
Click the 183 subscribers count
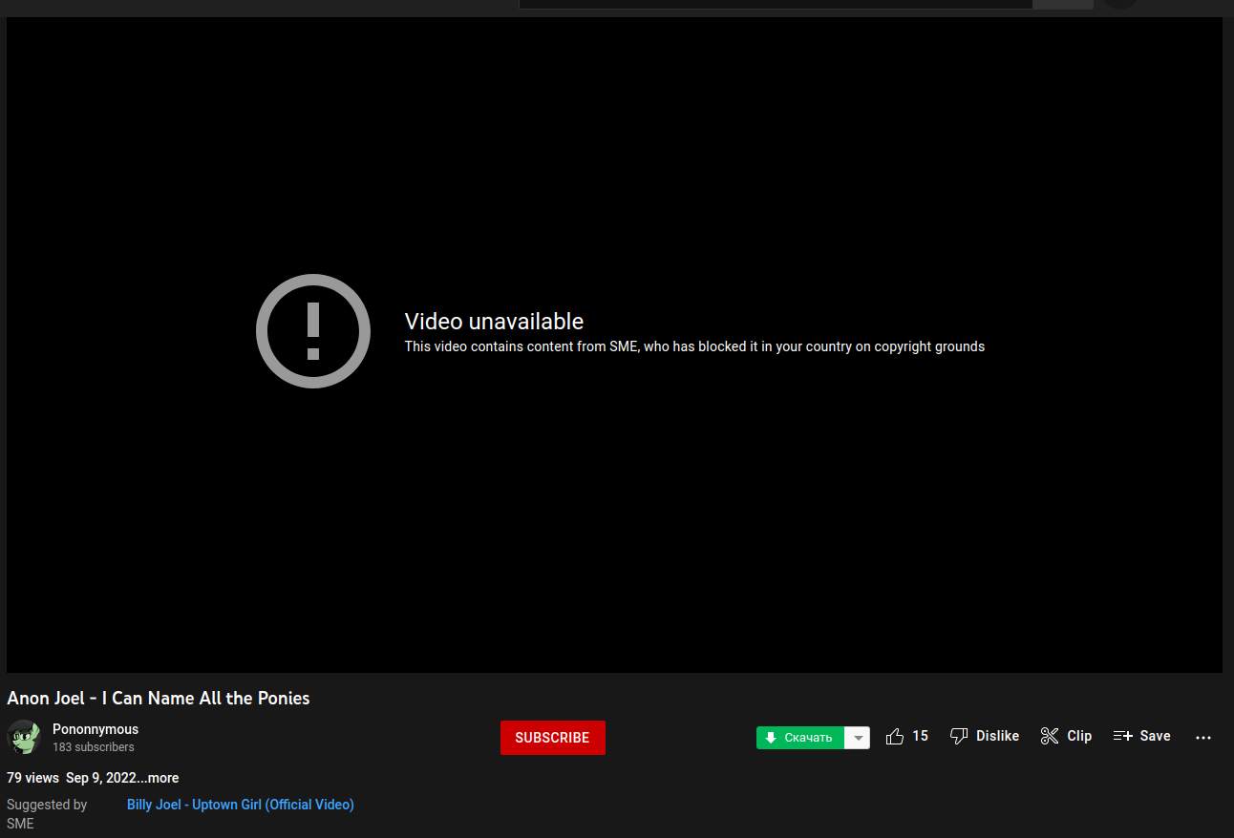(94, 747)
